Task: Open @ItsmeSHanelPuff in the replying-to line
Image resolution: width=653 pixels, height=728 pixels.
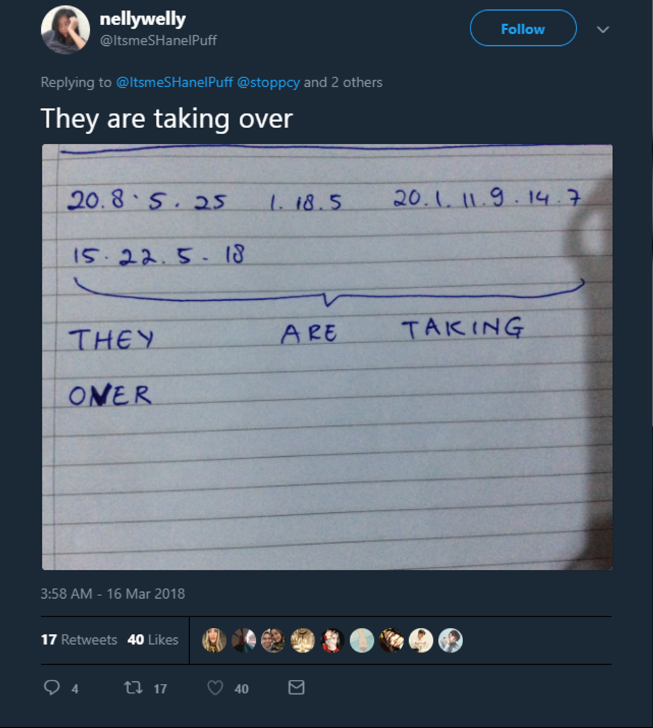Action: tap(175, 83)
